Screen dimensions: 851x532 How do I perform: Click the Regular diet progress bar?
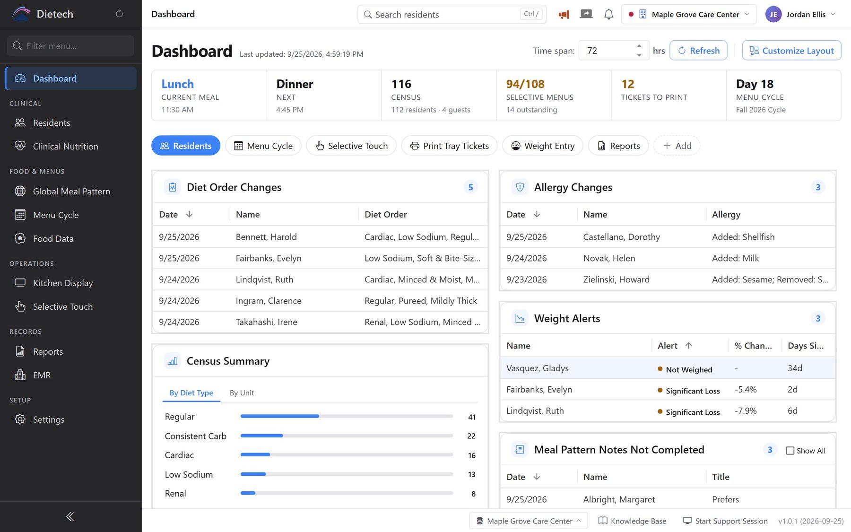point(347,416)
